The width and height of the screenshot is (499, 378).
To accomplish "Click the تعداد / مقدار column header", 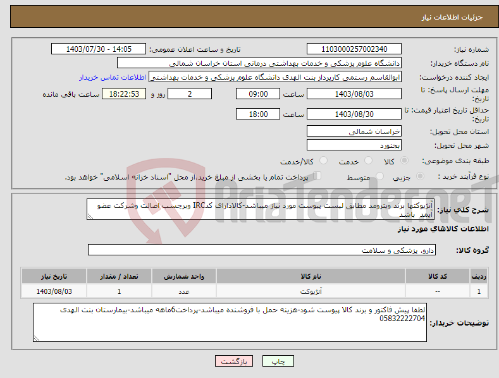I will pyautogui.click(x=119, y=276).
